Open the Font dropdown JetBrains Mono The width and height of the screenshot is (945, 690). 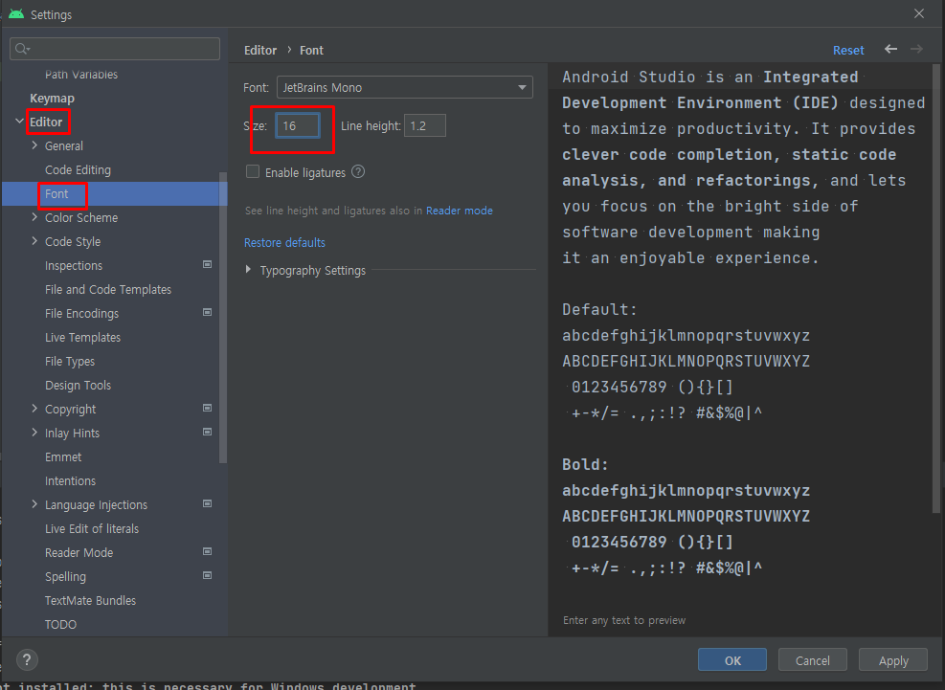click(405, 87)
